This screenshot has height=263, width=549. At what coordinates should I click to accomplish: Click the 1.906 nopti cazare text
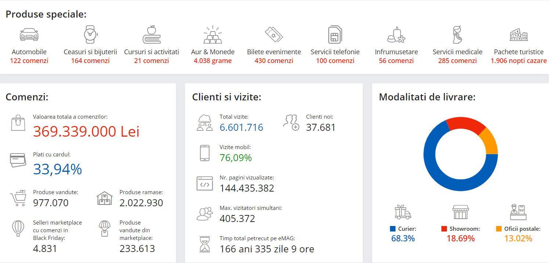coord(519,61)
